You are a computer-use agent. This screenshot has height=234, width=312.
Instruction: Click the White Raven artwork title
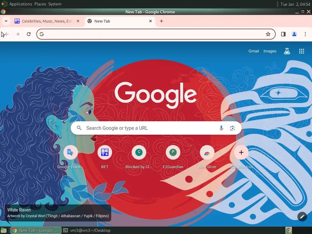tap(19, 210)
